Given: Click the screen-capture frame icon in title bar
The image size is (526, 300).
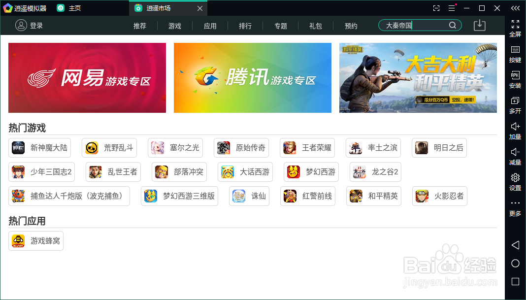Looking at the screenshot, I should tap(436, 8).
